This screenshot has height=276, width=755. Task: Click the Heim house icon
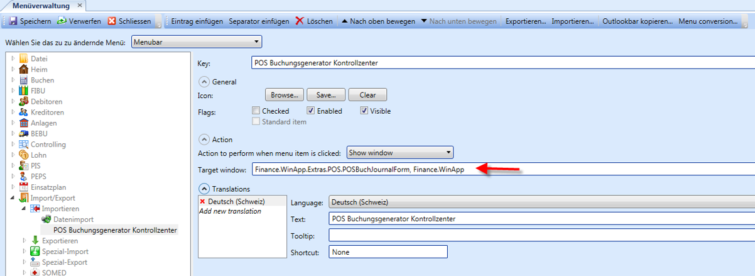coord(24,69)
